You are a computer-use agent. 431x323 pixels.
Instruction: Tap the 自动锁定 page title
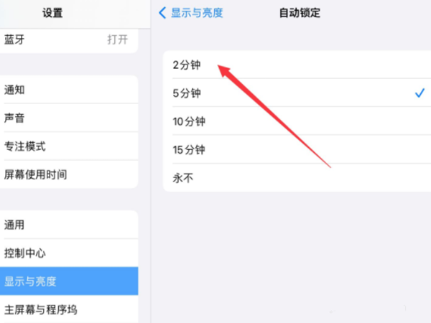pyautogui.click(x=300, y=13)
